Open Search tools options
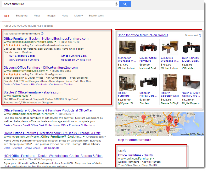Viewport: 208px width, 171px height. coord(96,16)
